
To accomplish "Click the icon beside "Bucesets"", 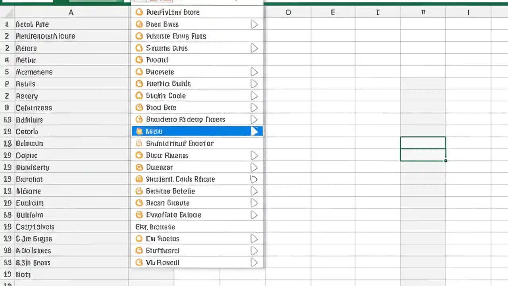I will click(139, 72).
